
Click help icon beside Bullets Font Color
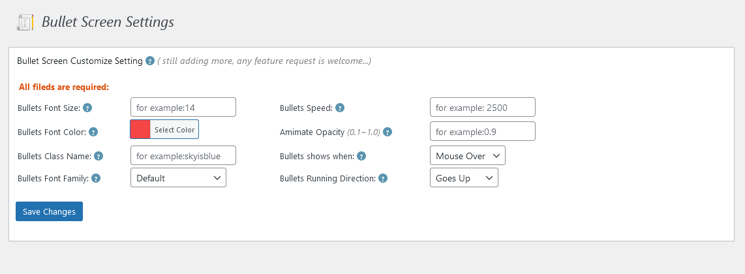point(93,132)
